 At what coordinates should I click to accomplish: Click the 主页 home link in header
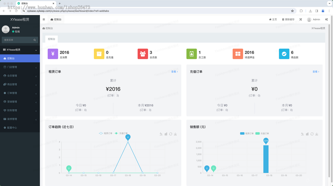point(273,19)
